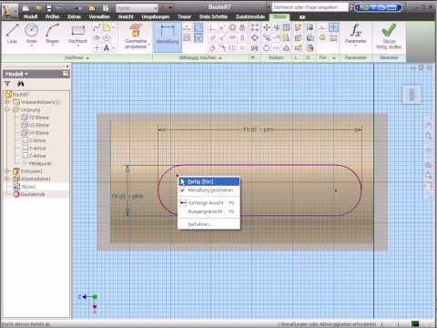437x328 pixels.
Task: Select the Linie sketch tool
Action: point(12,34)
